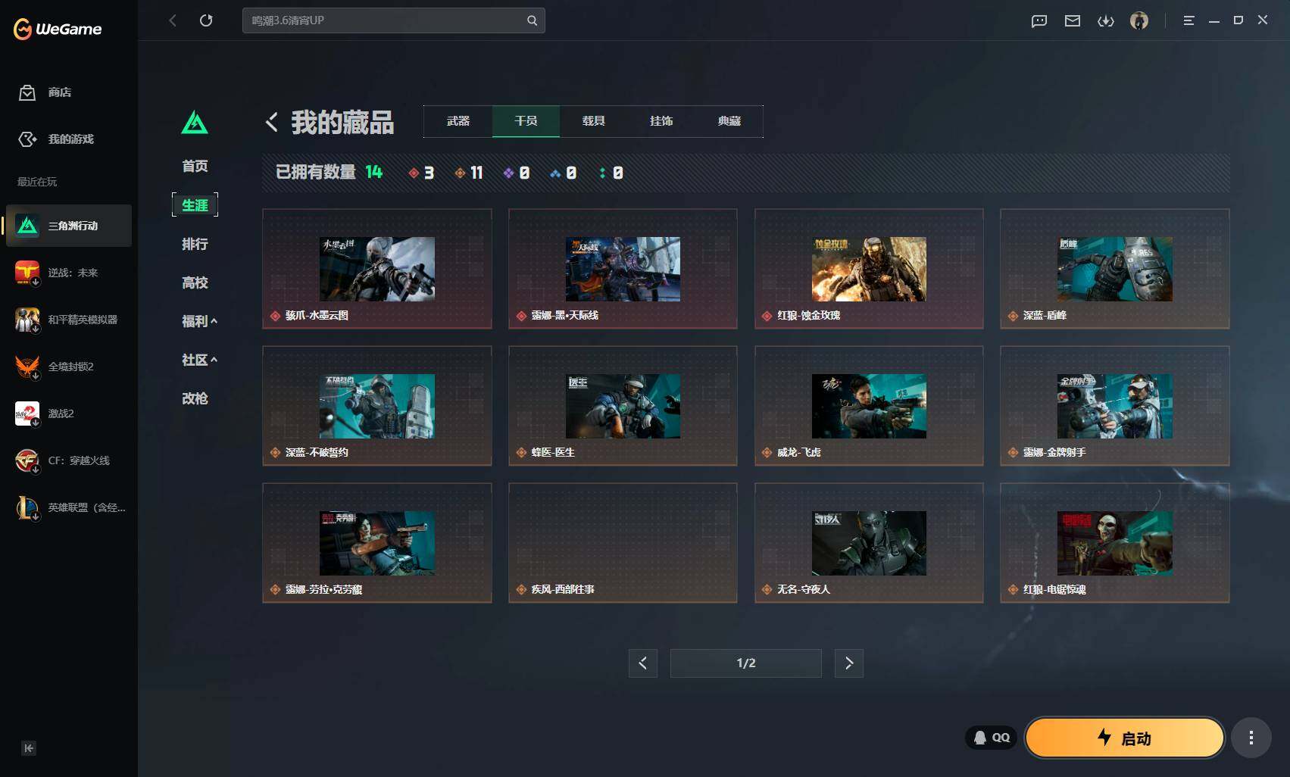The image size is (1290, 777).
Task: Filter by red rarity count 3
Action: (421, 173)
